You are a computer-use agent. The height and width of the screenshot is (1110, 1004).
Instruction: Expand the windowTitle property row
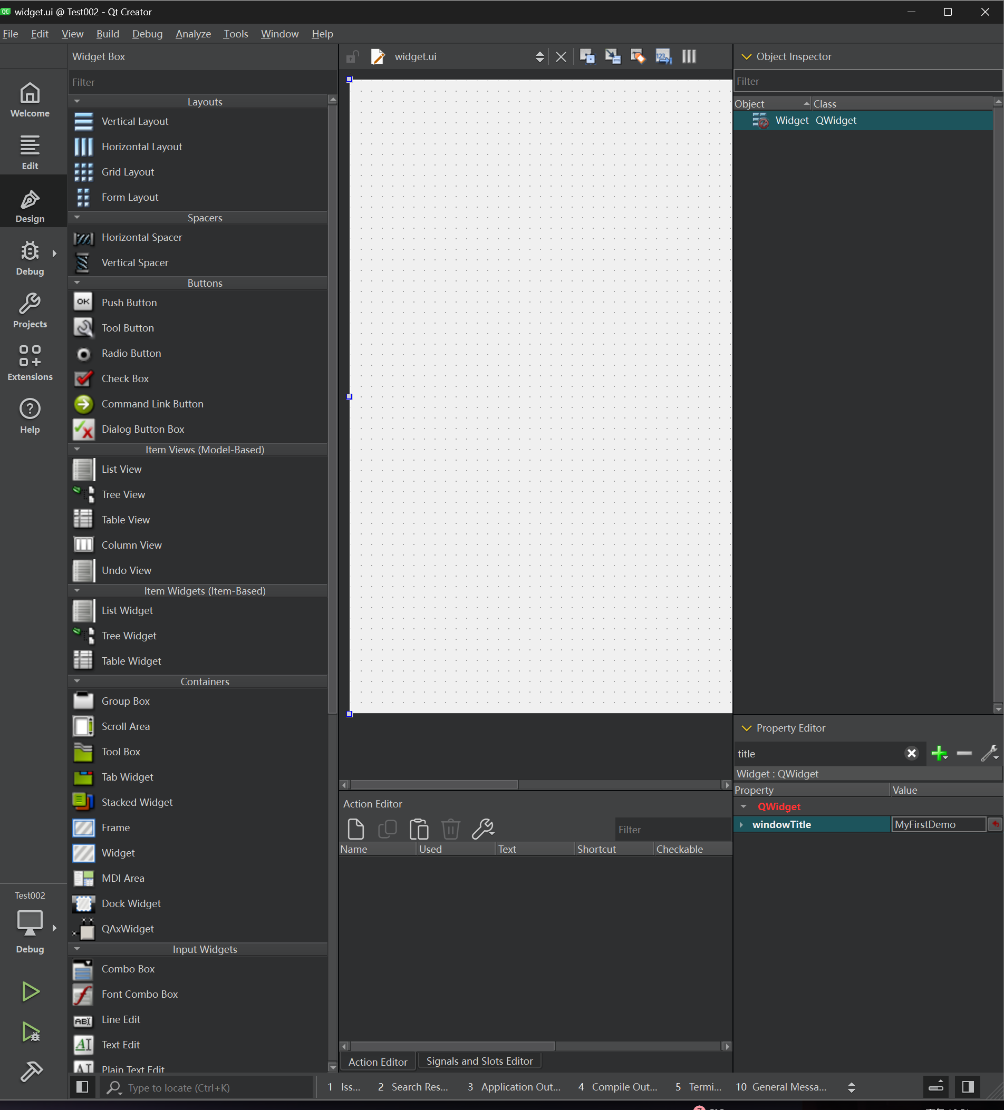pyautogui.click(x=741, y=824)
